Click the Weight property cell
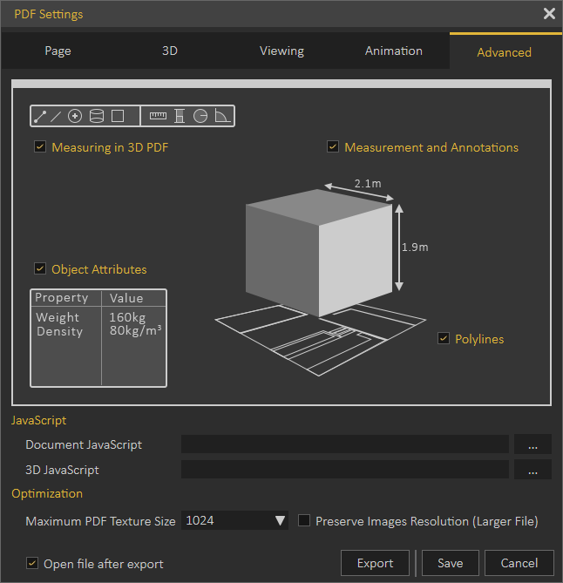The width and height of the screenshot is (563, 583). click(x=58, y=317)
